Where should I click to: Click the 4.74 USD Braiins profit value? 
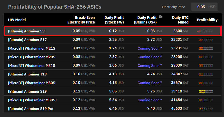[155, 74]
